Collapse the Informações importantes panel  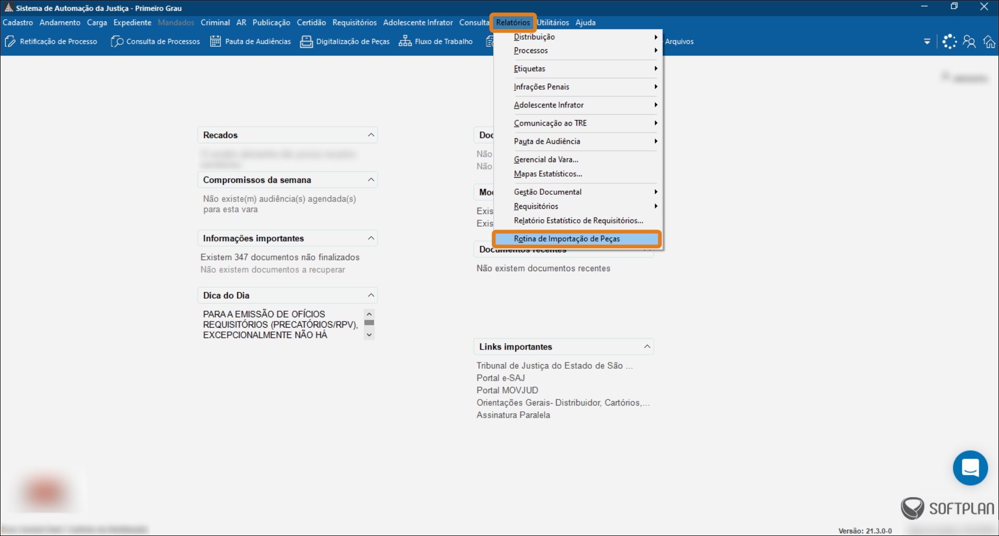[x=371, y=238]
